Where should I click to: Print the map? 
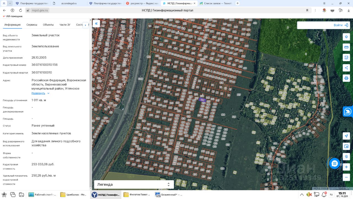pyautogui.click(x=346, y=78)
